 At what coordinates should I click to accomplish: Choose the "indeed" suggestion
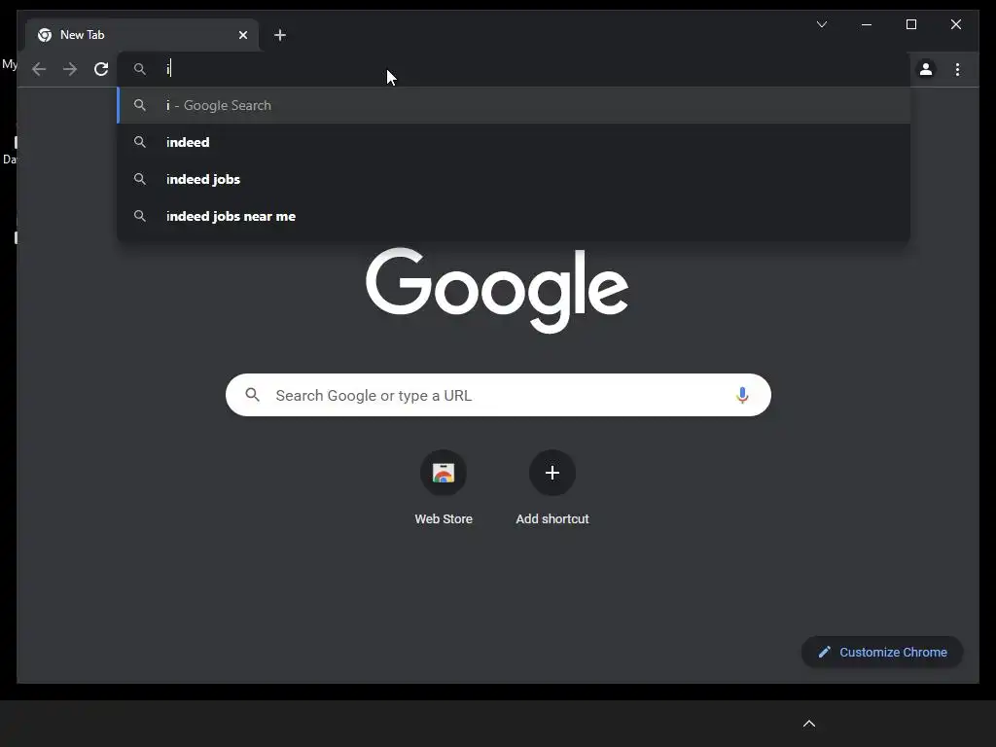tap(514, 142)
